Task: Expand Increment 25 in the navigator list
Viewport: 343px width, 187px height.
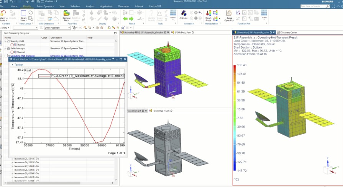Action: [x=12, y=159]
